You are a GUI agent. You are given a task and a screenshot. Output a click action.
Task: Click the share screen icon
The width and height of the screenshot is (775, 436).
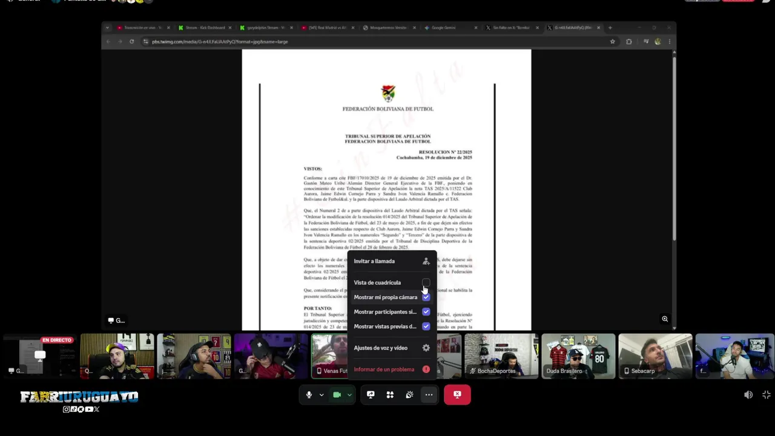[x=371, y=395]
